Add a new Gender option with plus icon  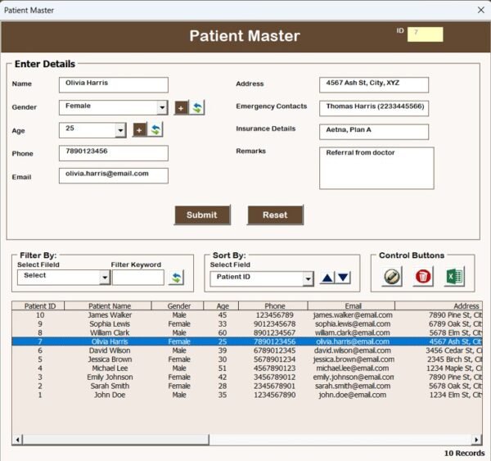(x=181, y=108)
